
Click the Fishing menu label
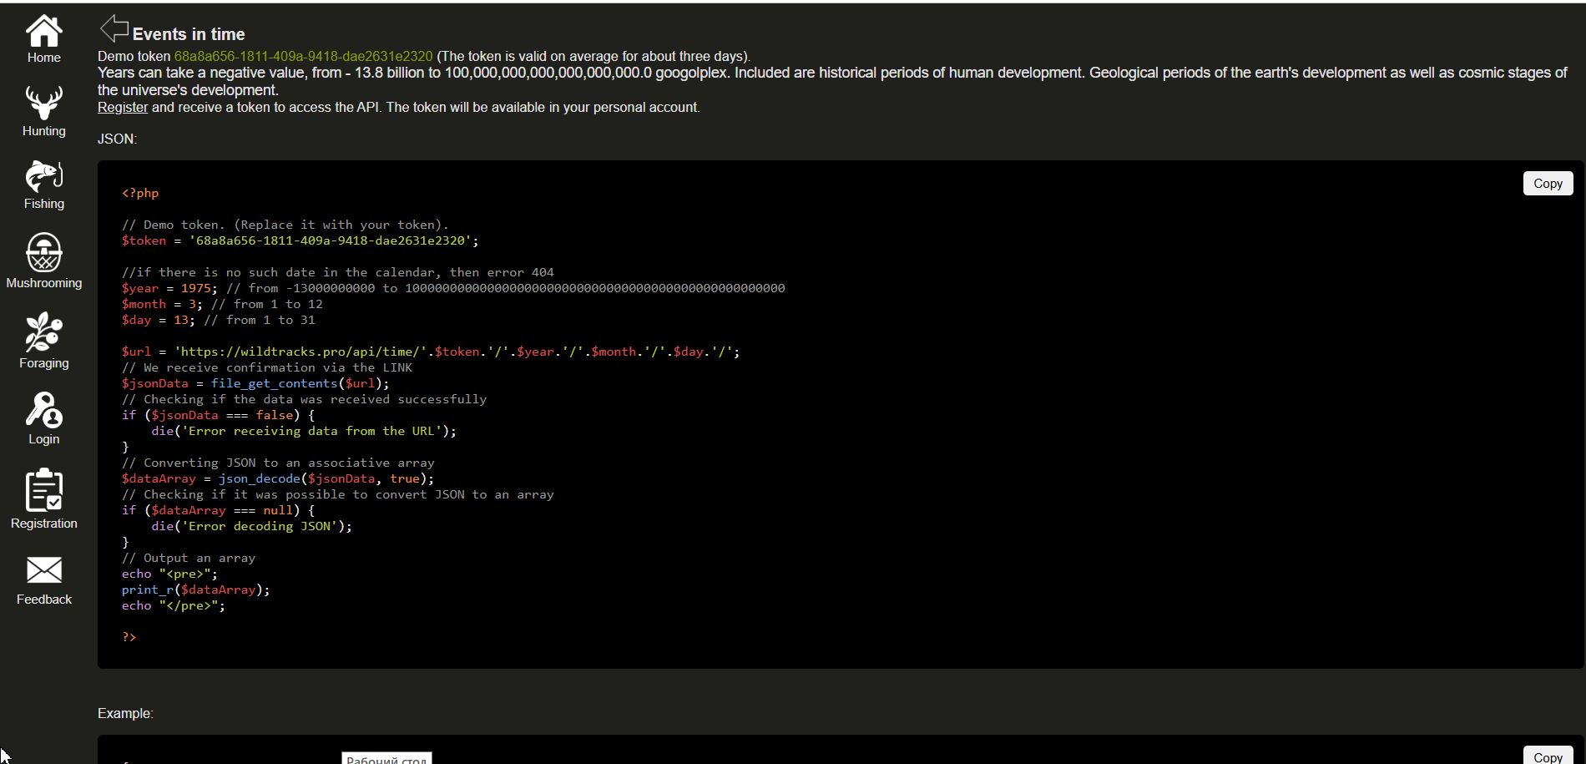(x=43, y=204)
